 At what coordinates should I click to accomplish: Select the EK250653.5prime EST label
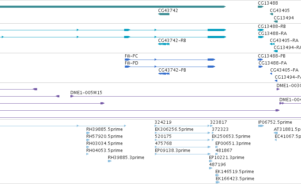[231, 136]
